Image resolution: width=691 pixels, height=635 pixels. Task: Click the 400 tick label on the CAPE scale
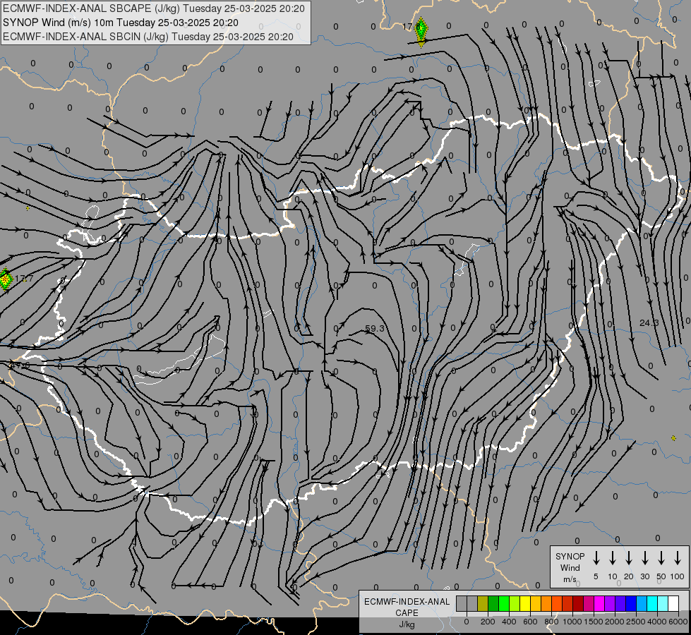click(509, 622)
